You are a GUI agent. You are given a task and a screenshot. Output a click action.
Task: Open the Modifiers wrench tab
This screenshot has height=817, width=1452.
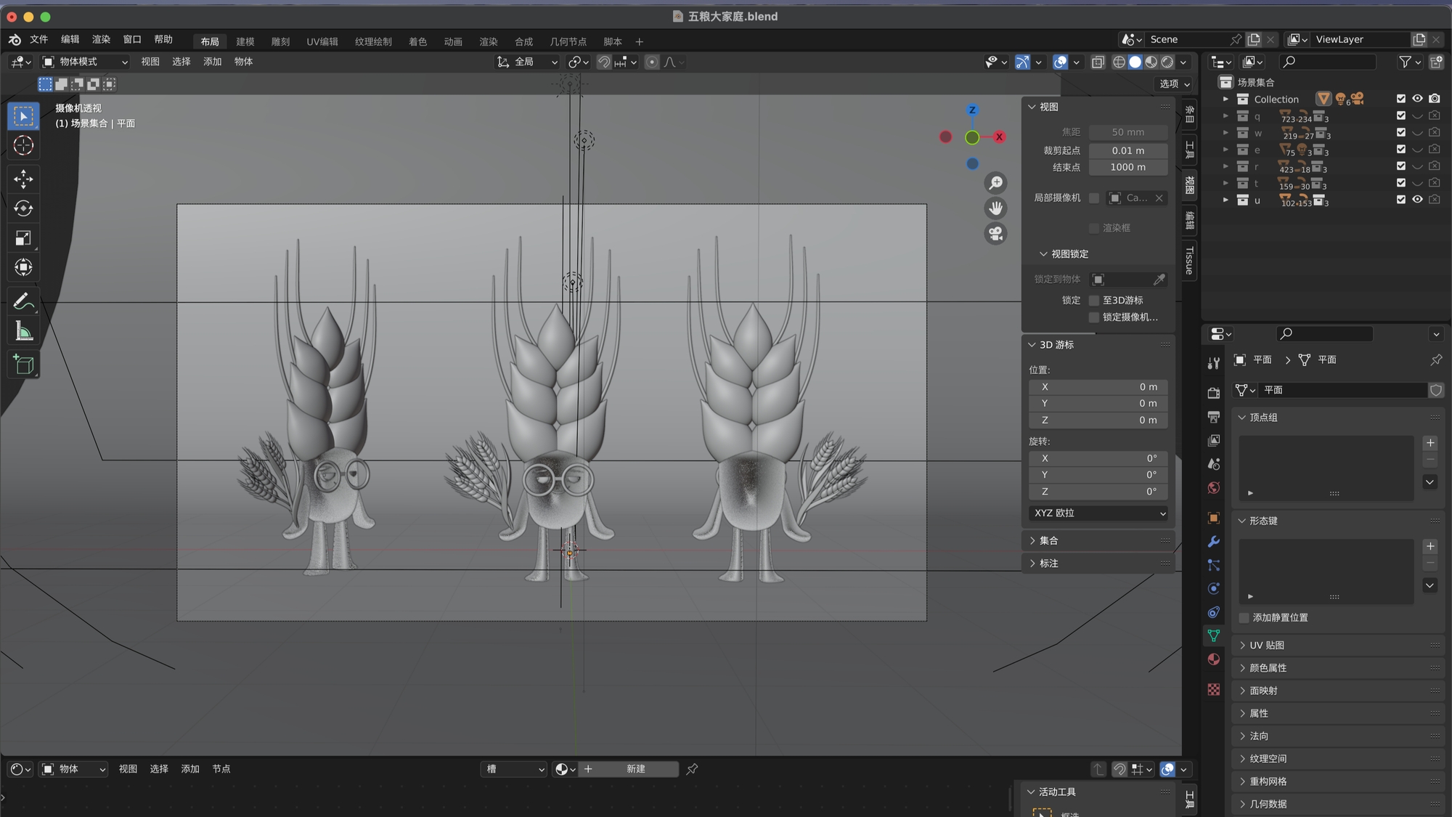(x=1213, y=542)
